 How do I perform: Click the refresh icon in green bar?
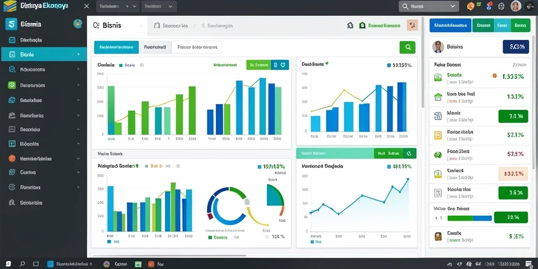[x=409, y=153]
